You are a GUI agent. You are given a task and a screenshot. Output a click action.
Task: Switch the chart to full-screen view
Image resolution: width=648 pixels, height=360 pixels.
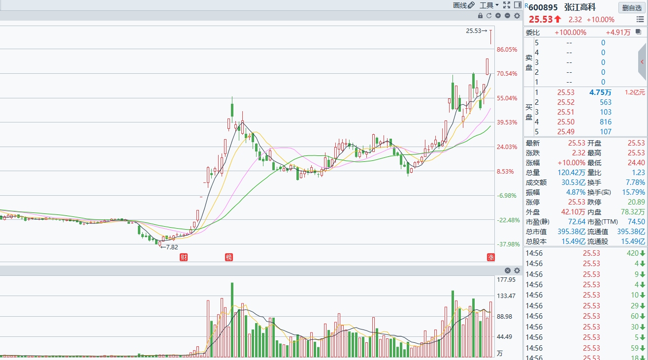pyautogui.click(x=507, y=5)
